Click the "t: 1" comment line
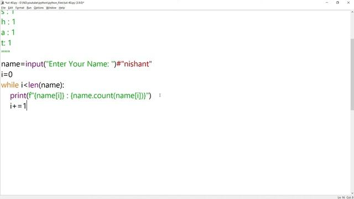Image resolution: width=354 pixels, height=199 pixels. [x=6, y=43]
